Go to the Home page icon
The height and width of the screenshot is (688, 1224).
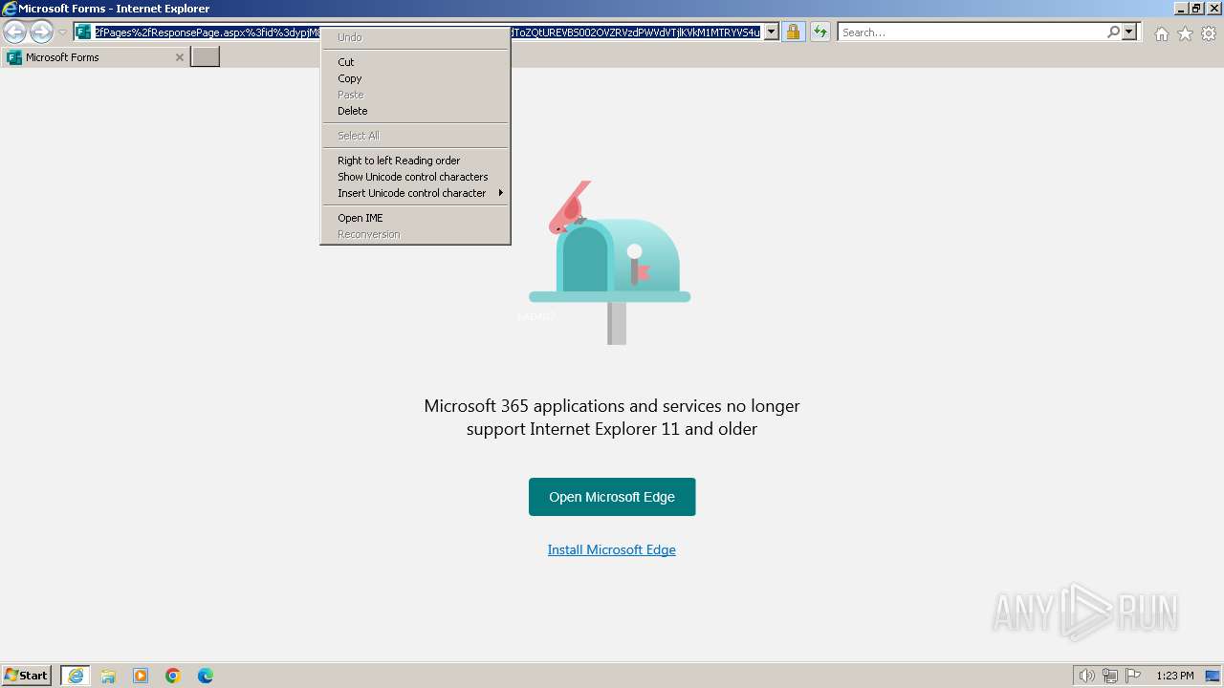click(x=1161, y=33)
